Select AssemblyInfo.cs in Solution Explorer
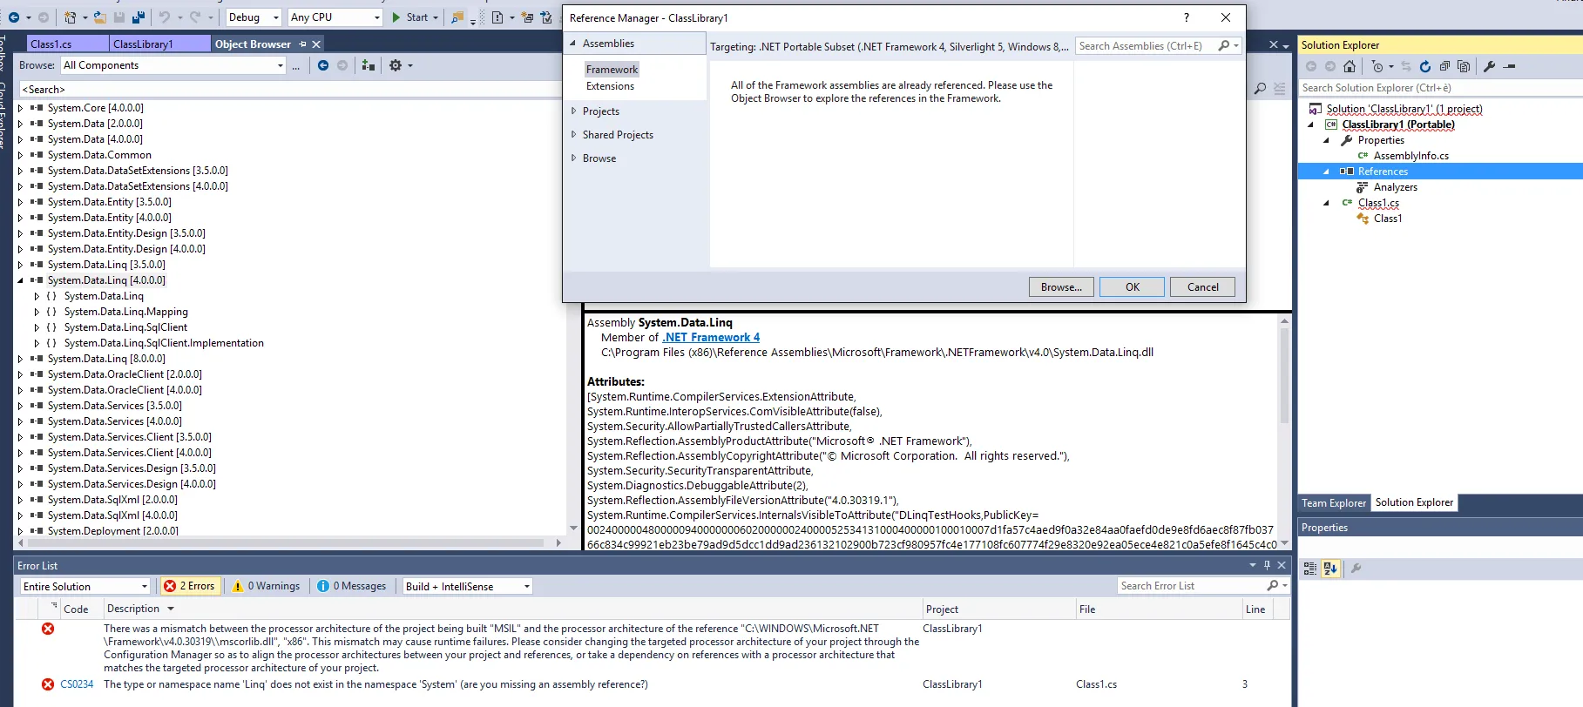 1410,156
